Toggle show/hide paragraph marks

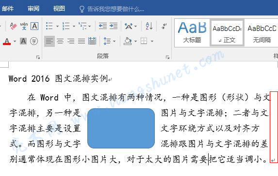tap(164, 26)
